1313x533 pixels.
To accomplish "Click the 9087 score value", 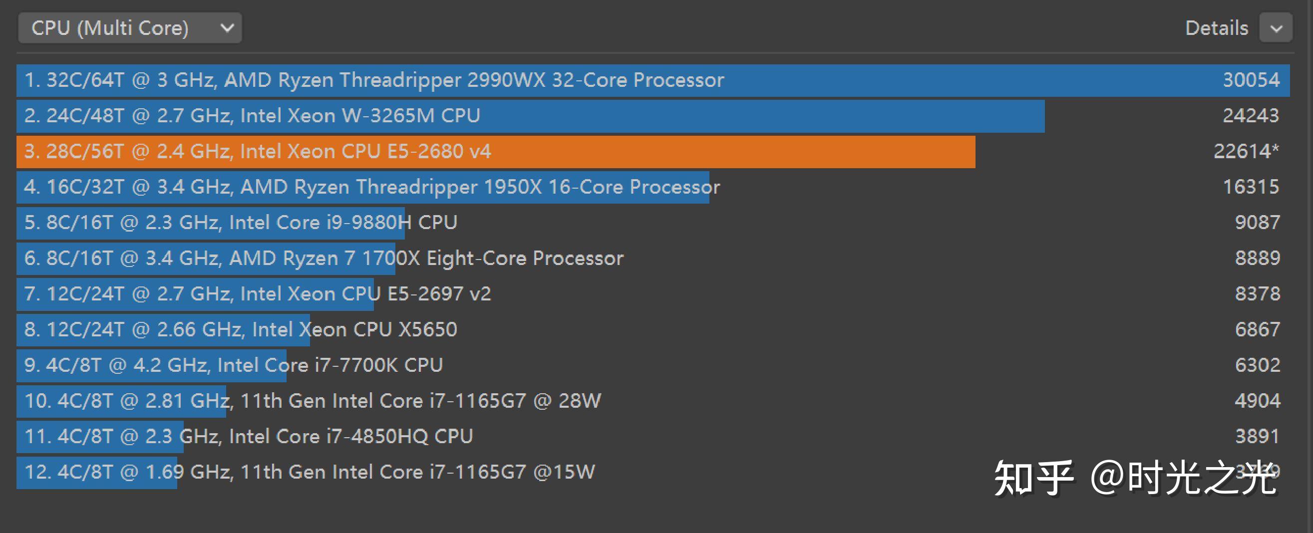I will pyautogui.click(x=1257, y=223).
